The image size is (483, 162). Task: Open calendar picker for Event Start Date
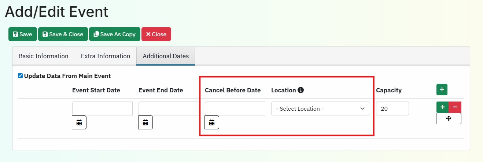point(79,122)
